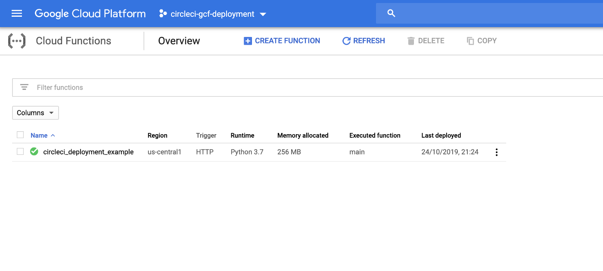
Task: Click the Overview page heading
Action: click(179, 41)
